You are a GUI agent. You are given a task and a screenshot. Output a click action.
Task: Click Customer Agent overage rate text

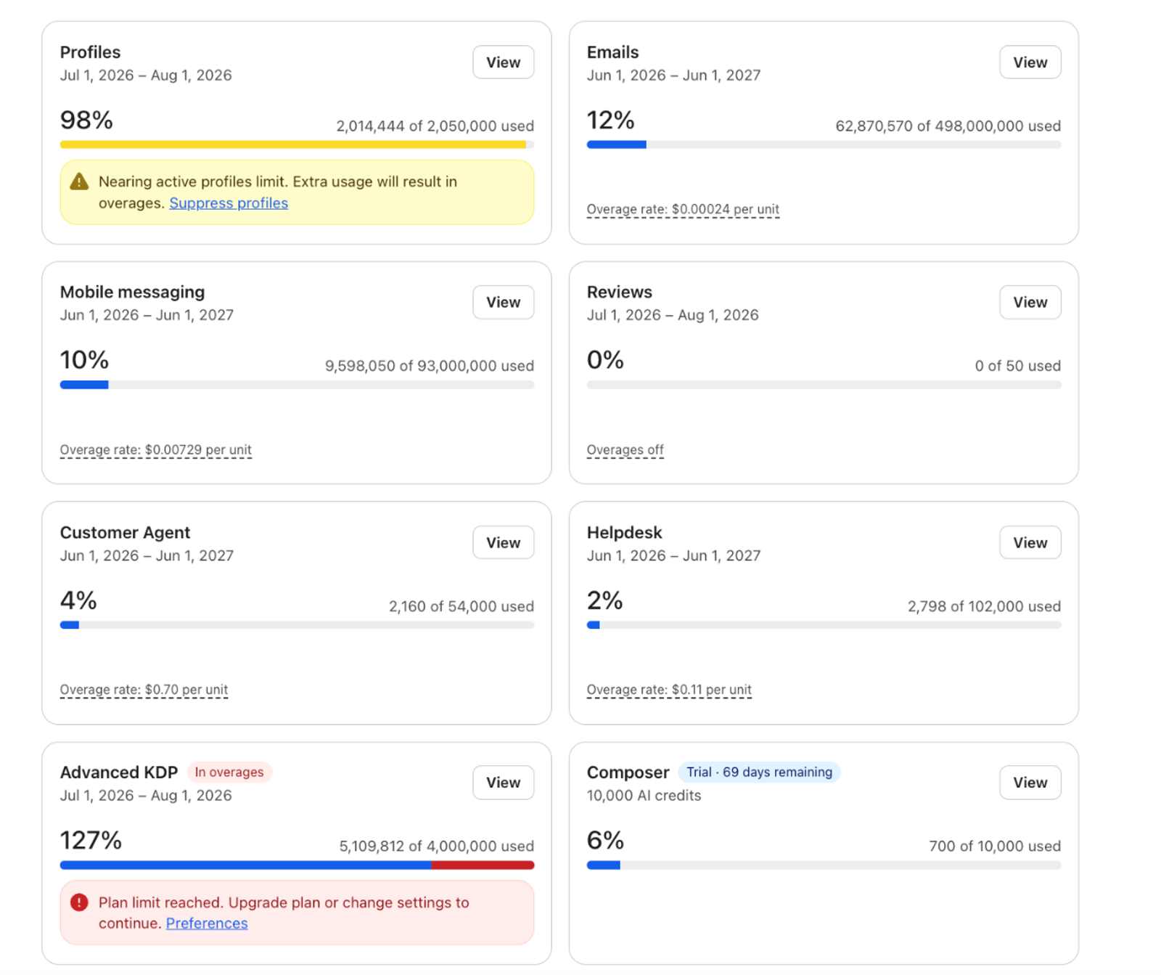[x=144, y=690]
